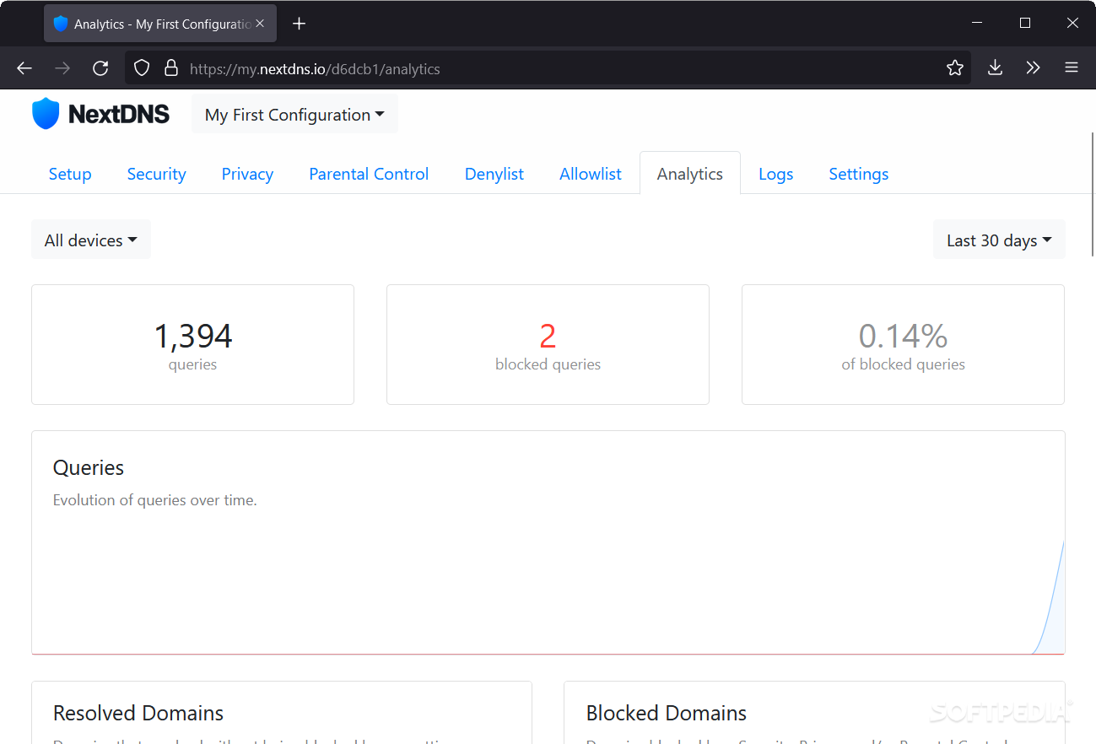The image size is (1096, 744).
Task: Show more tools double-chevron icon
Action: 1034,68
